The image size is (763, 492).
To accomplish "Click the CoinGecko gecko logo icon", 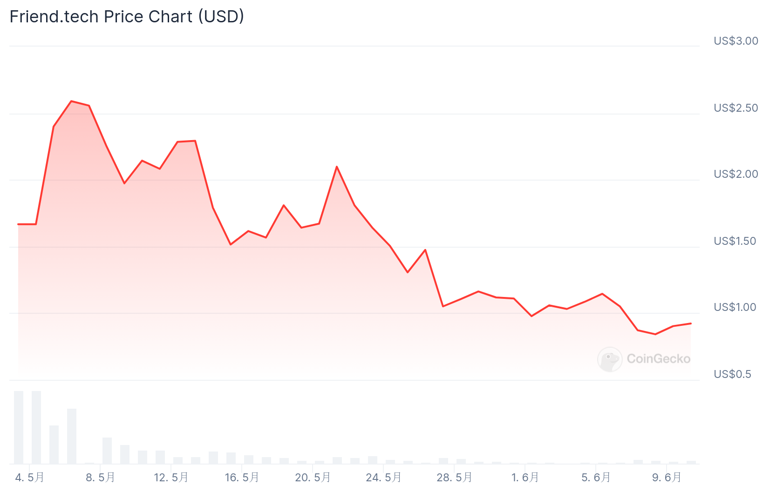I will (610, 359).
